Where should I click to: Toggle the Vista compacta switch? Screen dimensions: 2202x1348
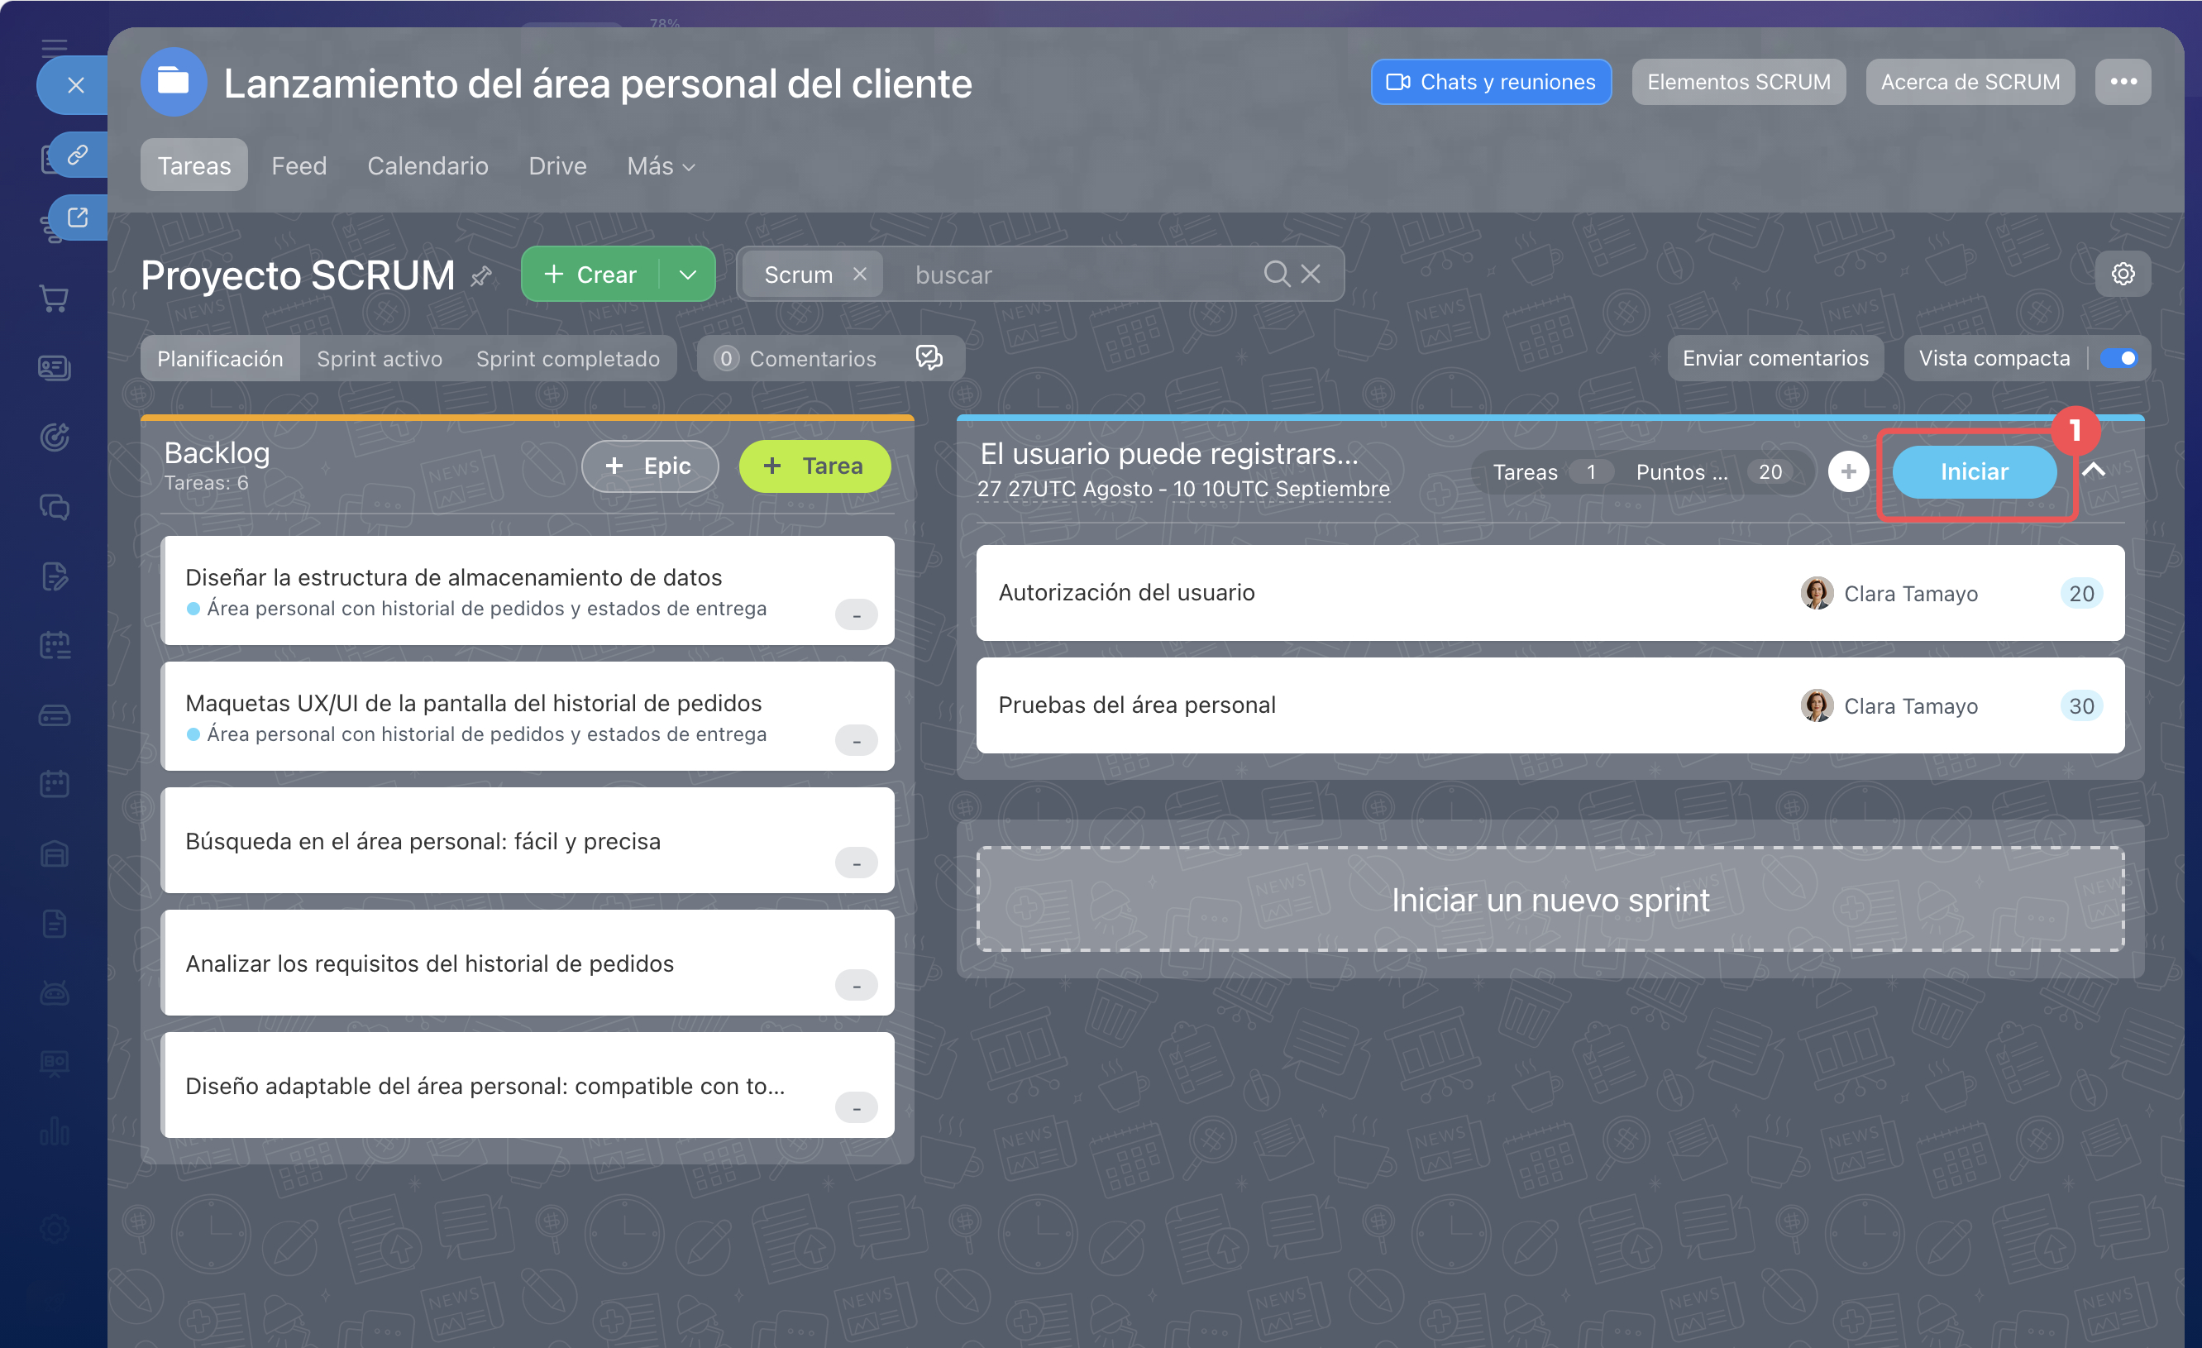(x=2118, y=357)
